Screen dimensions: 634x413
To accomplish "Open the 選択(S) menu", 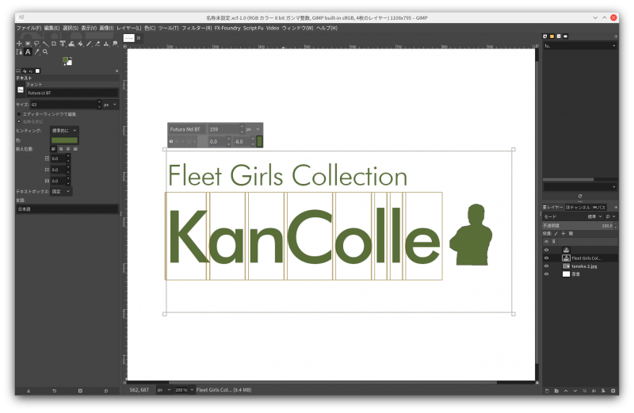I will pyautogui.click(x=71, y=28).
